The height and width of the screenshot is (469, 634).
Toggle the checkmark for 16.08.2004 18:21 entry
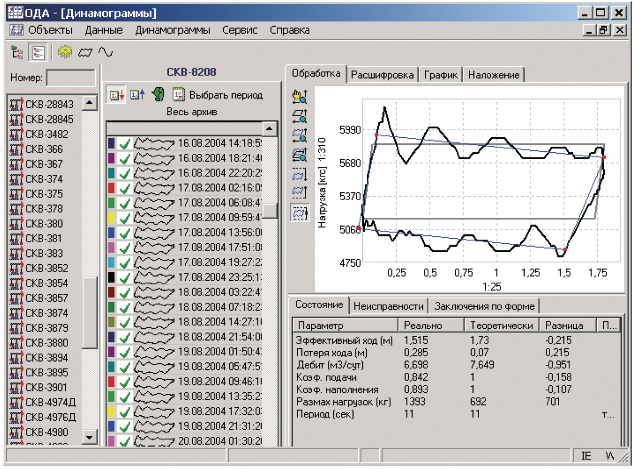(125, 158)
